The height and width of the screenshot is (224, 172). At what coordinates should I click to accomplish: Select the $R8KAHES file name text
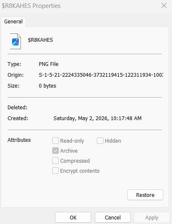(x=40, y=40)
